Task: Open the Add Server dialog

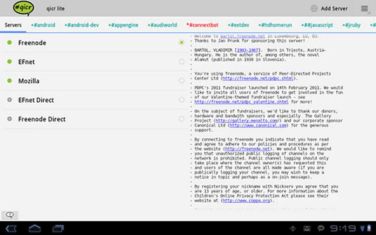Action: 329,8
